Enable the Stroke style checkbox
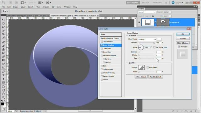The height and width of the screenshot is (113, 201). coord(102,80)
